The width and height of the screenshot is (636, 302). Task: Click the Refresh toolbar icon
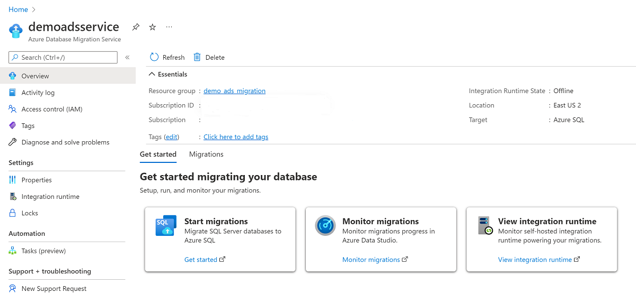[x=154, y=57]
